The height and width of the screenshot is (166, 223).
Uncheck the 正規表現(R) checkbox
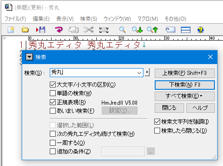(x=52, y=102)
